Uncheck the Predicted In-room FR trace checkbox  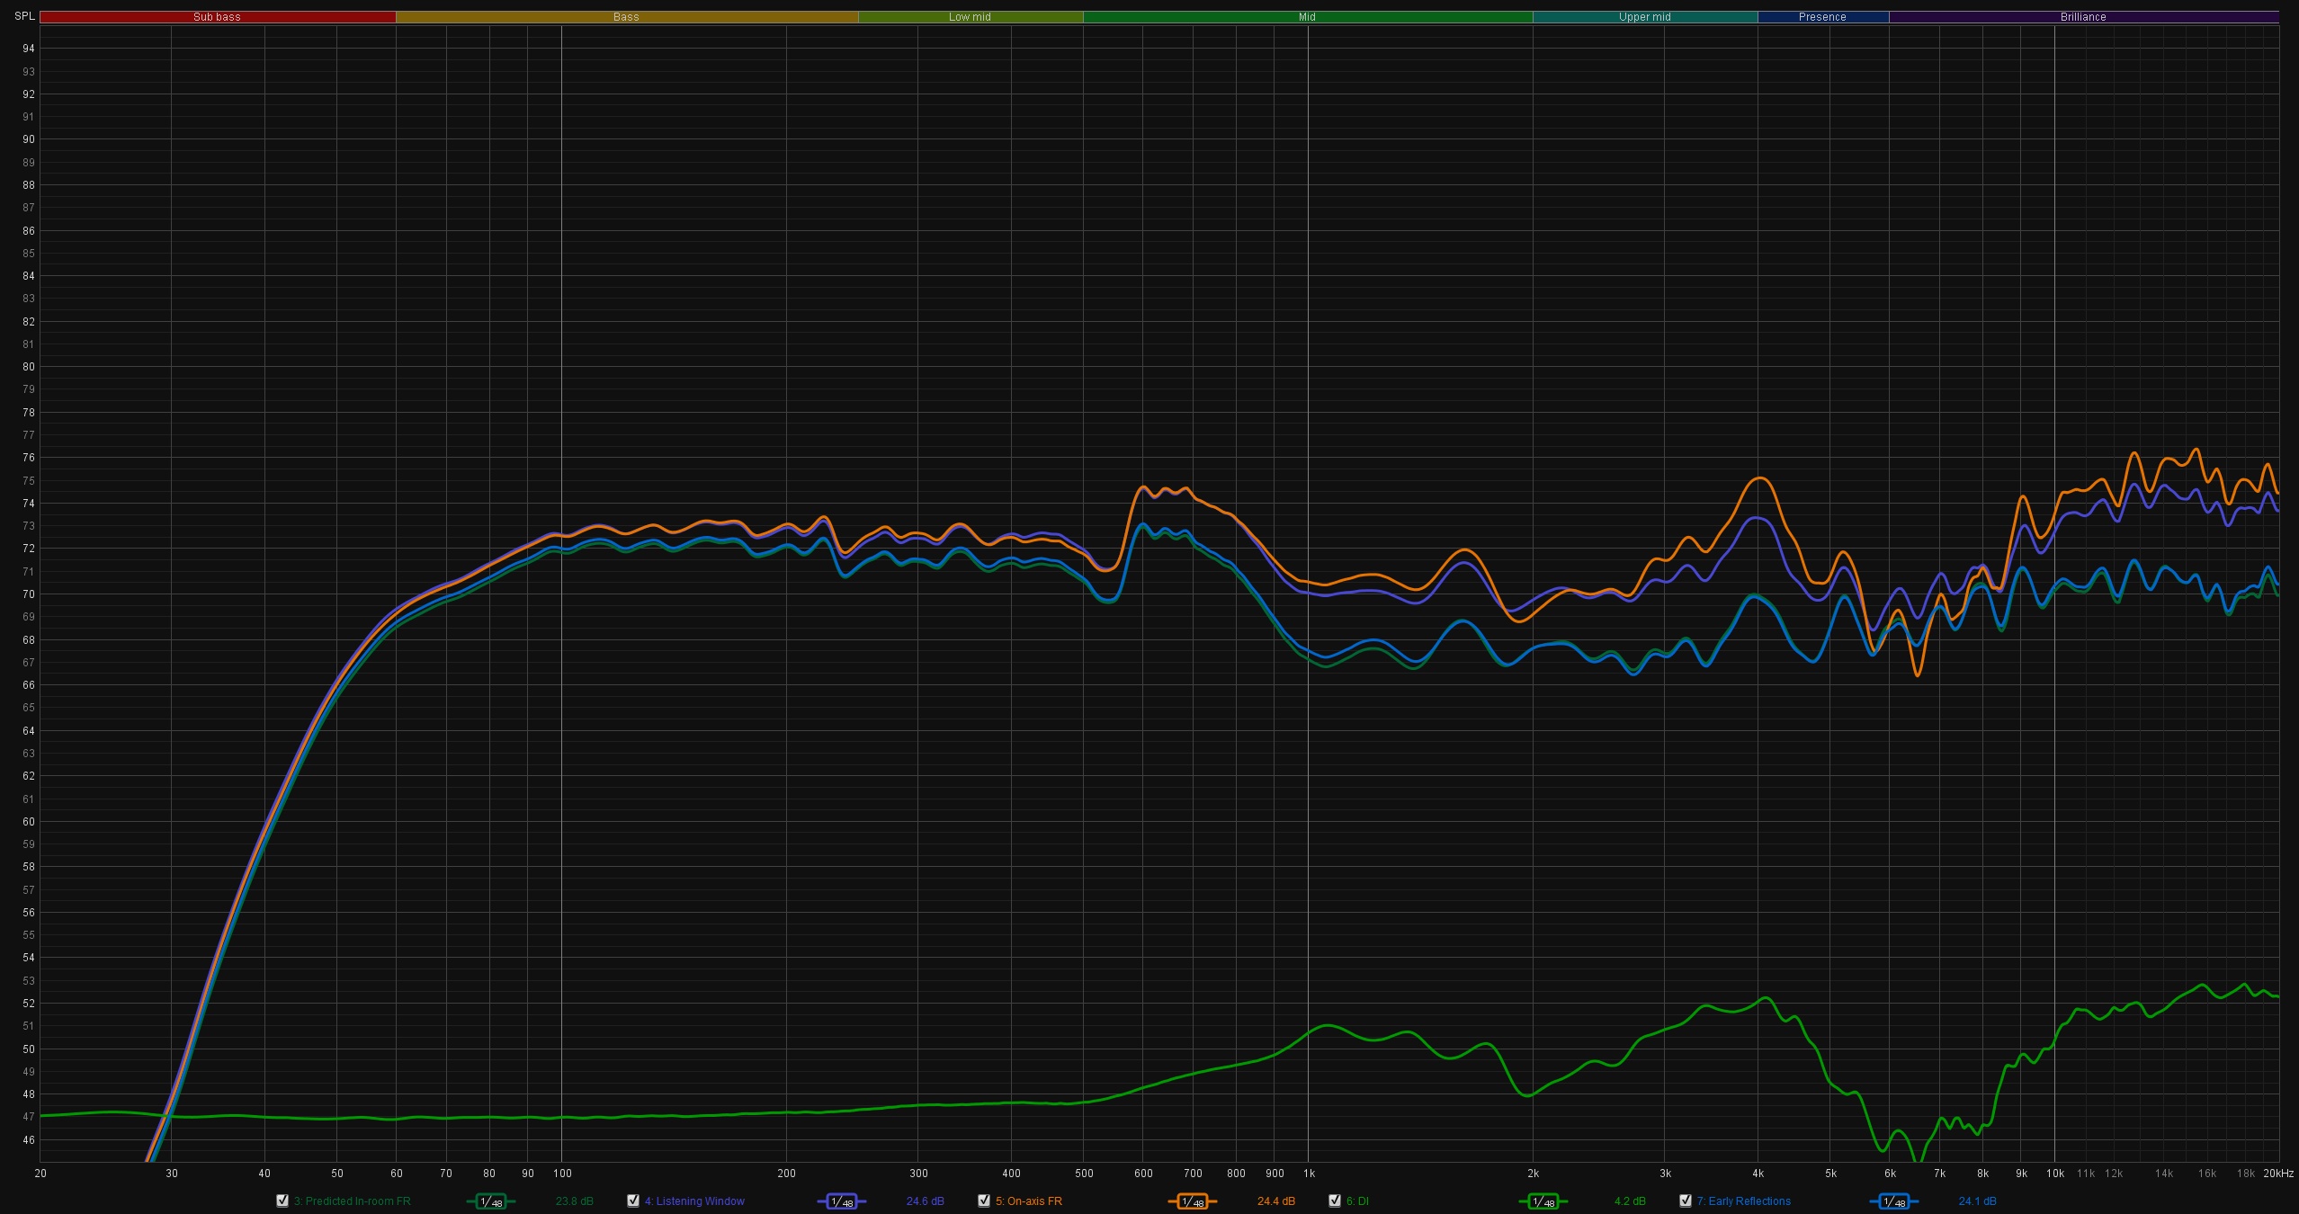click(x=282, y=1201)
